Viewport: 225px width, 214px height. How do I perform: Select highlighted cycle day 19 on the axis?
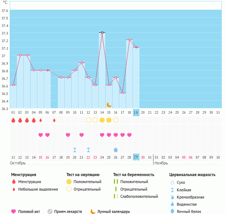[x=136, y=112]
